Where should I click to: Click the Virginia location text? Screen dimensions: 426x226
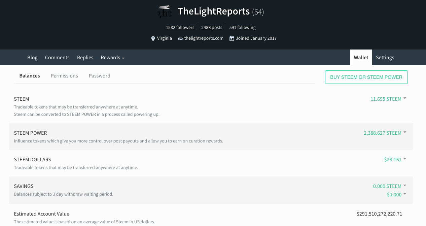pos(165,38)
